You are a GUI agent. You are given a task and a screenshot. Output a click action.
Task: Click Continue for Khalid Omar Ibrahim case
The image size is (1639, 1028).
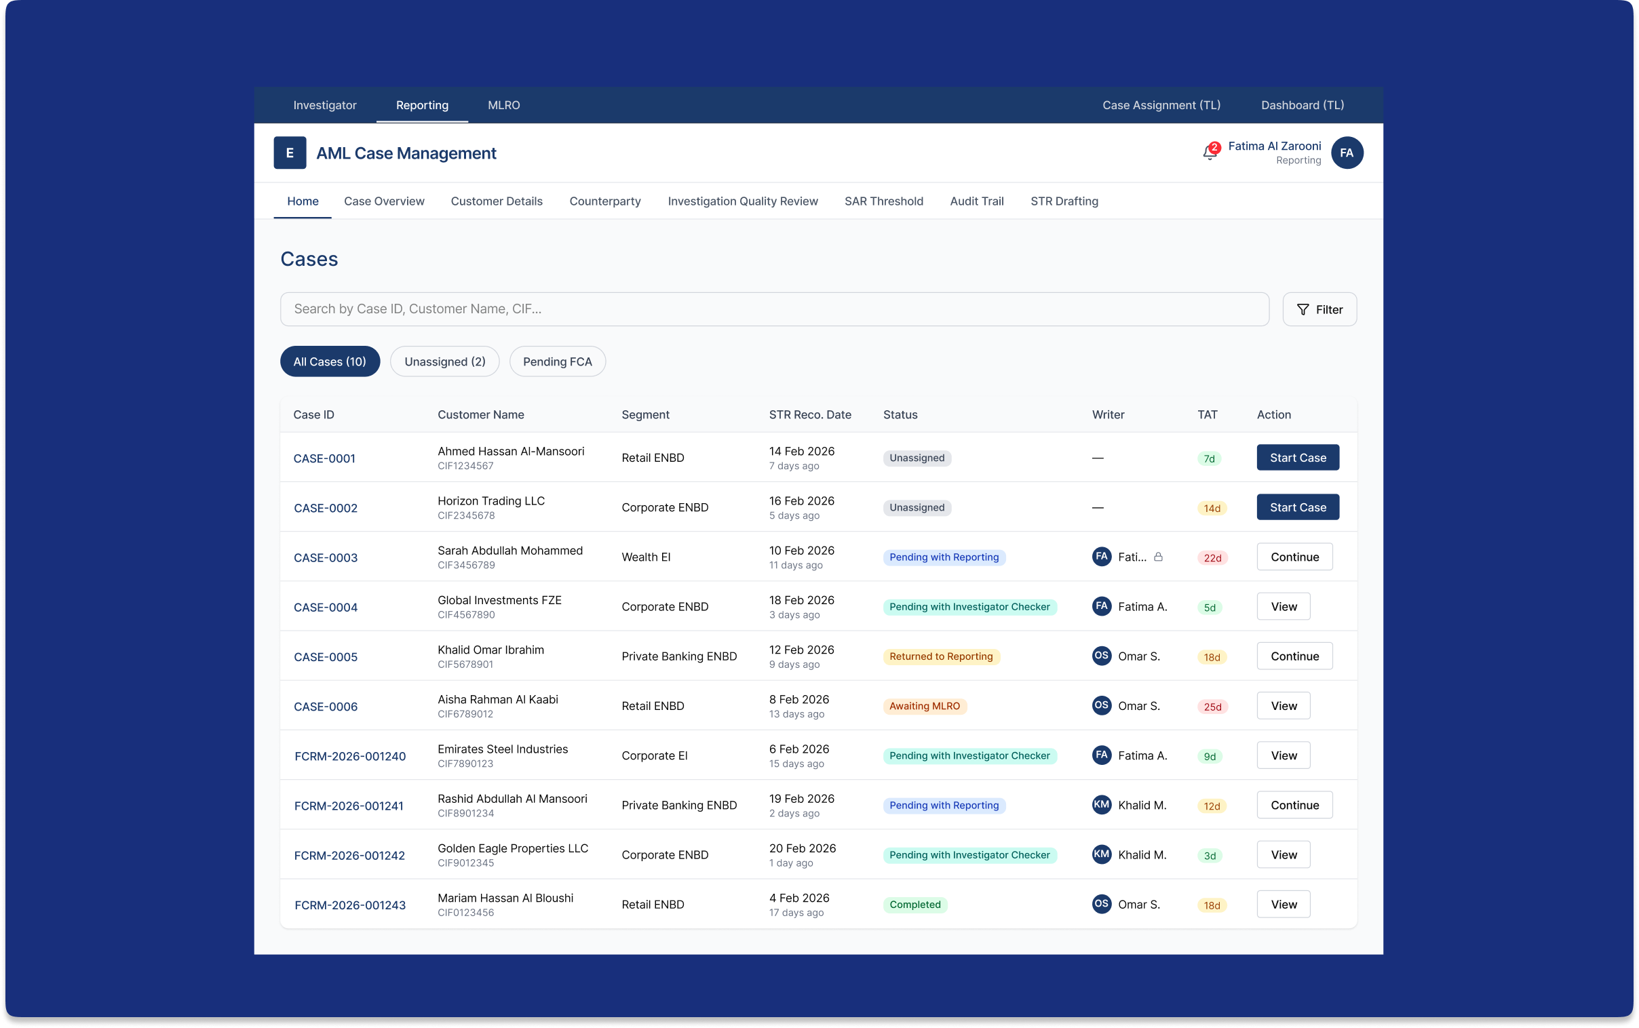tap(1294, 656)
